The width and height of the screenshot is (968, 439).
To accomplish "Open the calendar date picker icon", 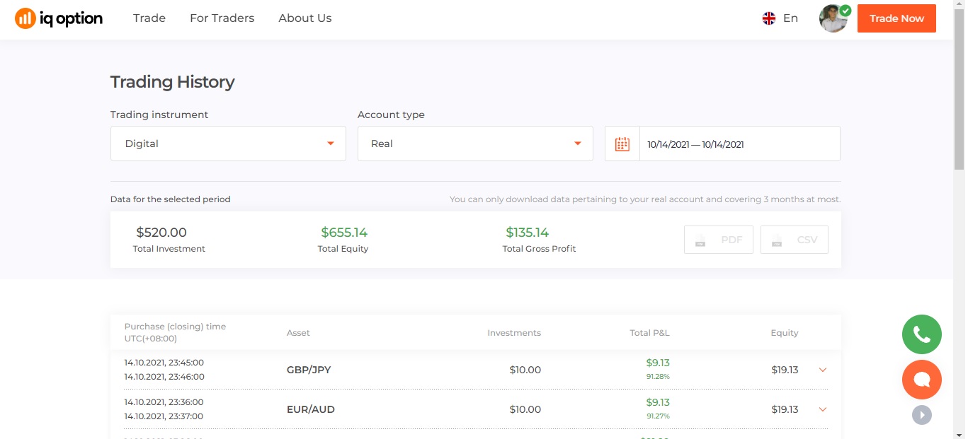I will click(622, 144).
